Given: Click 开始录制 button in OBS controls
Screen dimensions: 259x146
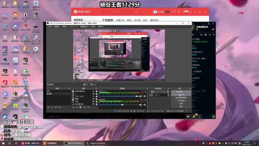Looking at the screenshot, I should click(x=181, y=95).
